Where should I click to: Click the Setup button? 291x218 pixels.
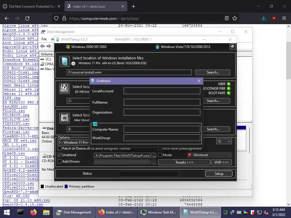219,173
